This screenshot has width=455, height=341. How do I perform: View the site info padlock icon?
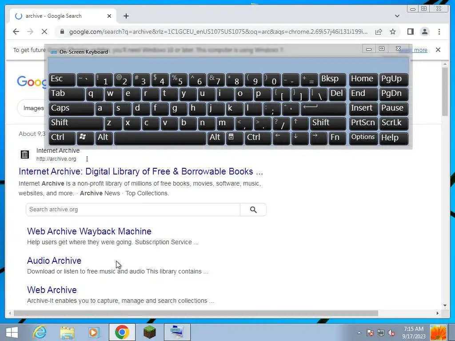pyautogui.click(x=62, y=32)
